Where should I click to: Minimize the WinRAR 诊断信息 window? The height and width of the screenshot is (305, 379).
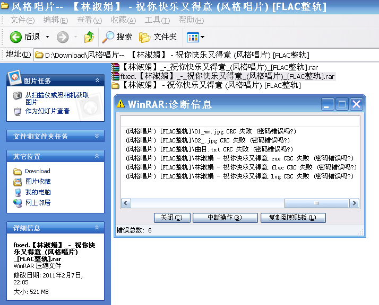pyautogui.click(x=328, y=104)
